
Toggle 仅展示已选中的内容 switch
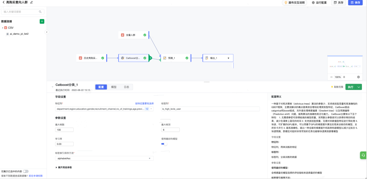pos(26,172)
